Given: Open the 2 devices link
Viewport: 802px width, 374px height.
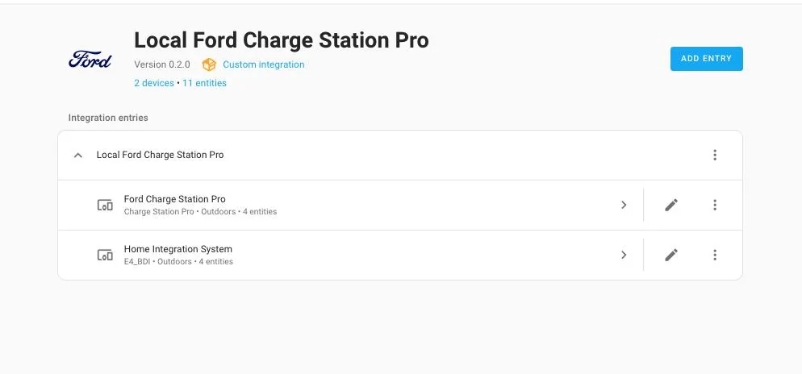Looking at the screenshot, I should coord(154,83).
